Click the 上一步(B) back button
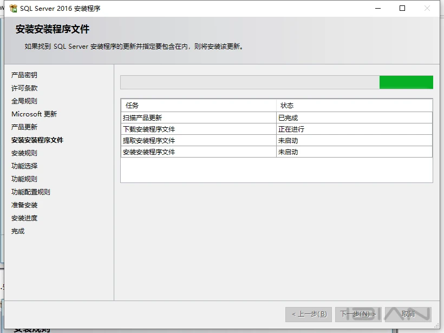The height and width of the screenshot is (333, 444). click(x=309, y=314)
